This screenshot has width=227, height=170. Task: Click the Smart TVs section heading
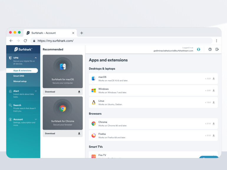click(96, 147)
